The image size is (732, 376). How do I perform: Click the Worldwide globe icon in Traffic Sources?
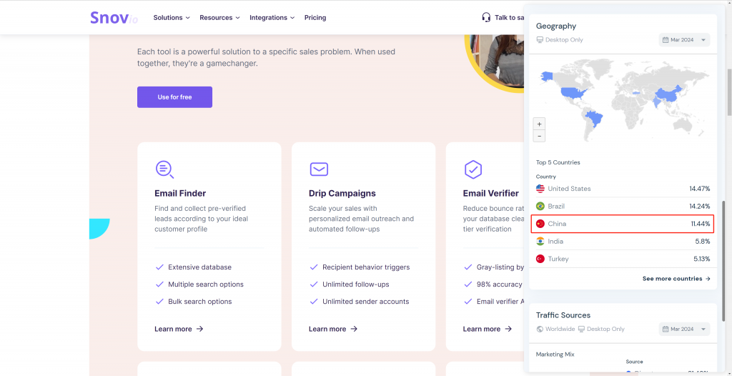[540, 329]
